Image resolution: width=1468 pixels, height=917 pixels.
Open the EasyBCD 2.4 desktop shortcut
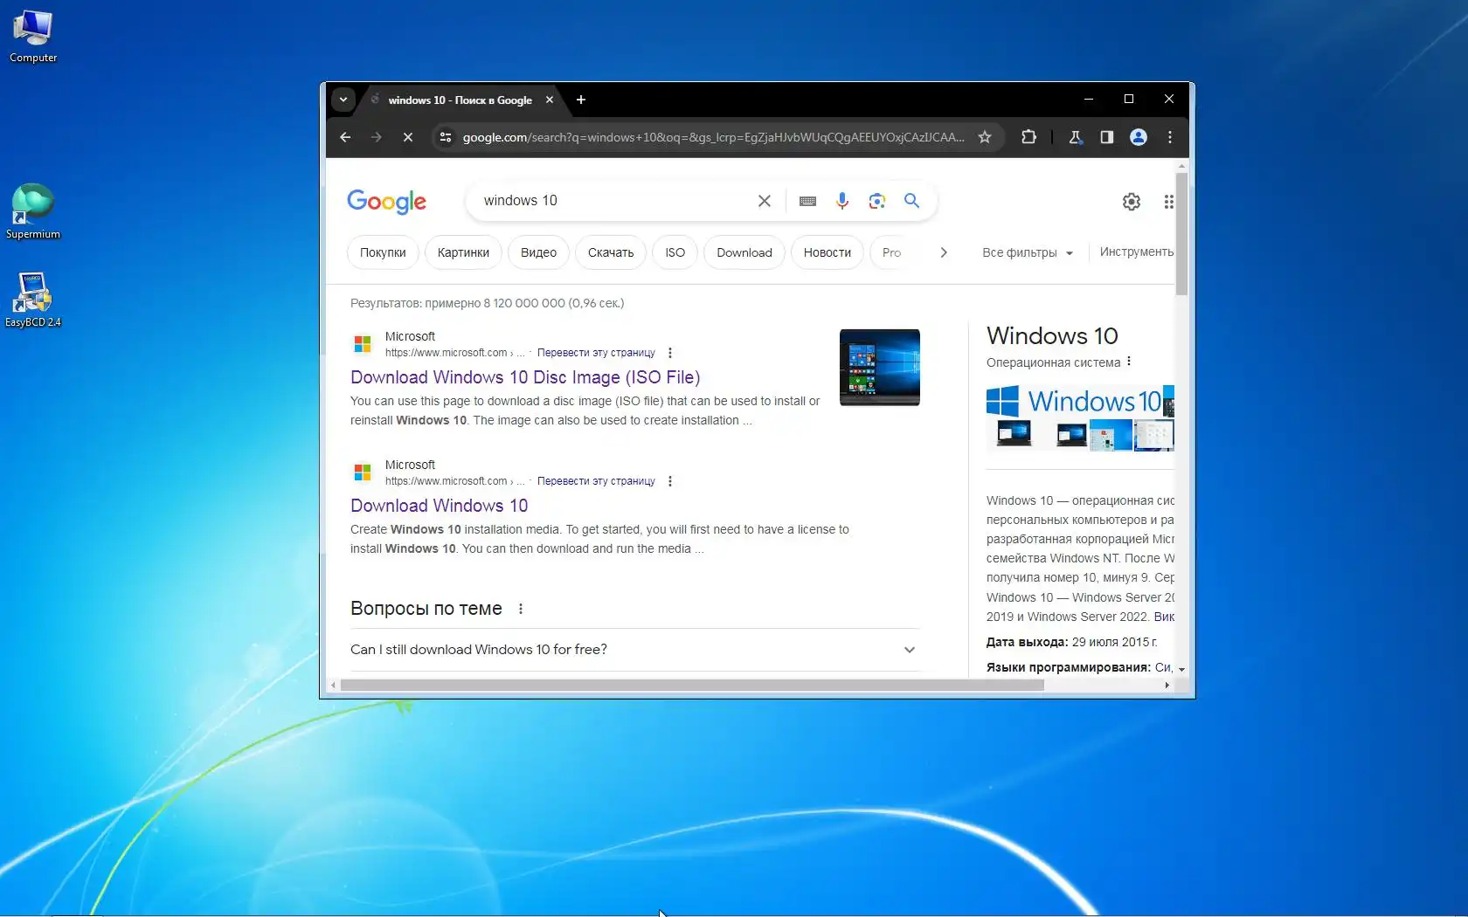coord(33,300)
